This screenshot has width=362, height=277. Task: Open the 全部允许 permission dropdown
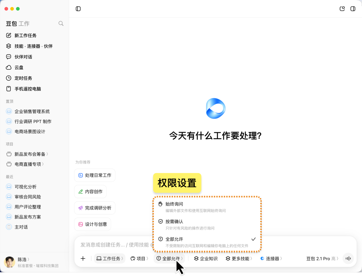coord(170,259)
